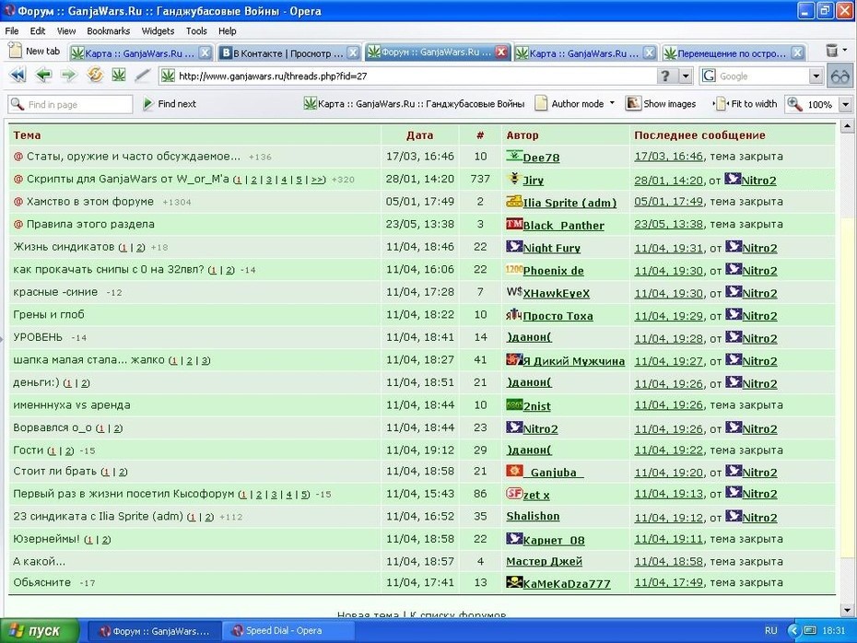The image size is (857, 643).
Task: Open the Bookmarks menu
Action: point(108,31)
